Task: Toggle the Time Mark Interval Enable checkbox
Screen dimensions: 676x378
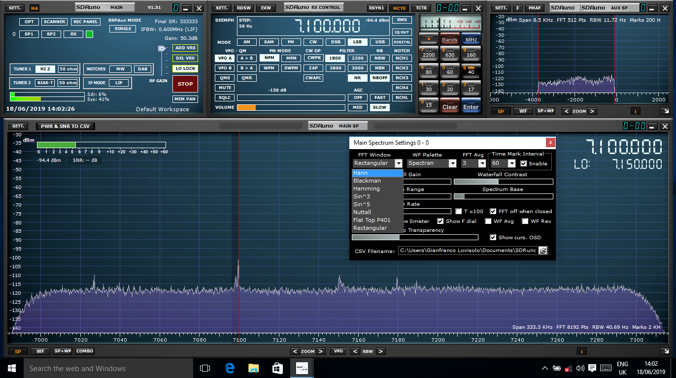Action: point(524,163)
